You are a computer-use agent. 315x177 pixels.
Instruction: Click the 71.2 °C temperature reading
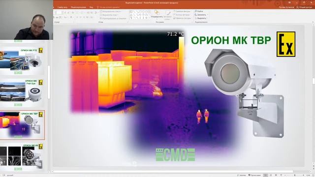(x=175, y=34)
